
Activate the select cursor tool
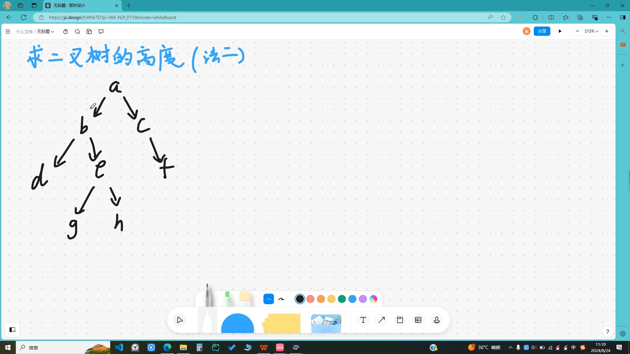(x=179, y=320)
